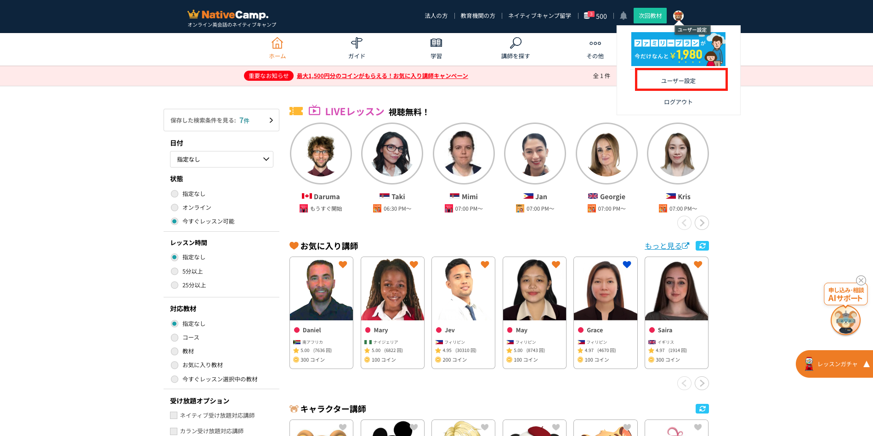Screen dimensions: 873x436
Task: Open the 日付 dropdown set to 指定なし
Action: [221, 159]
